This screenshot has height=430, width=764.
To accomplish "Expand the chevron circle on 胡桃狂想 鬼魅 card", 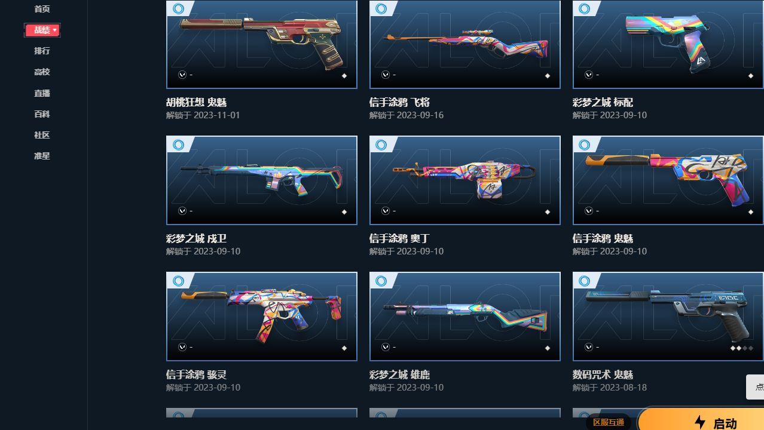I will tap(182, 75).
